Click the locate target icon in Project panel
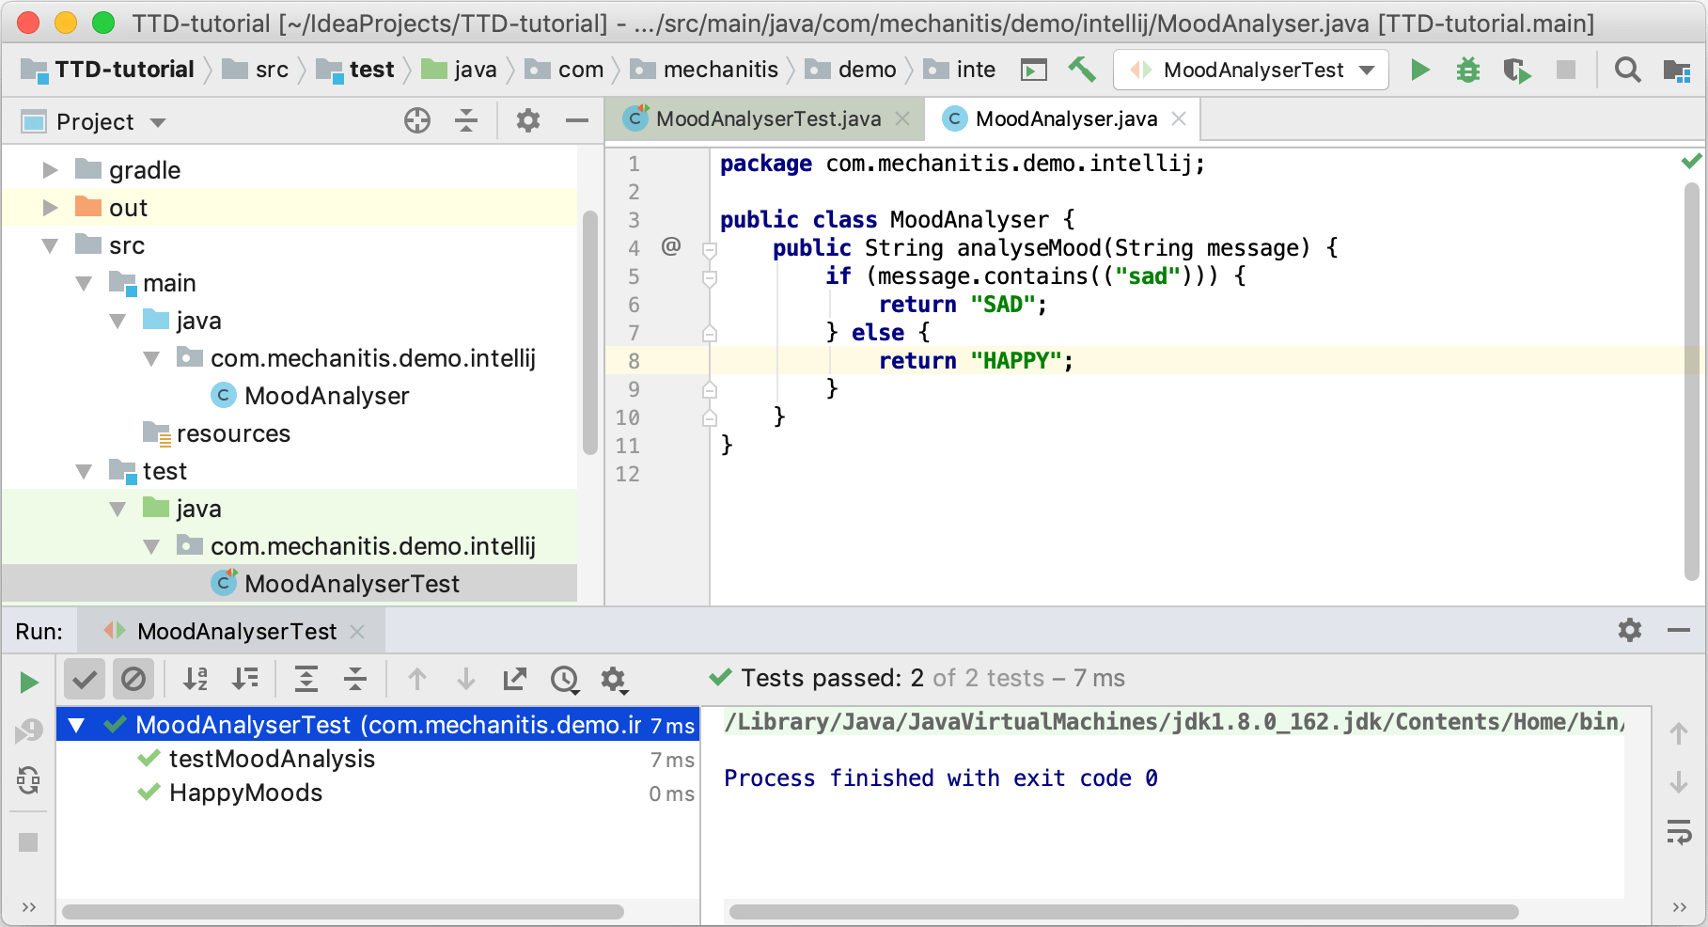The height and width of the screenshot is (927, 1708). click(x=416, y=120)
